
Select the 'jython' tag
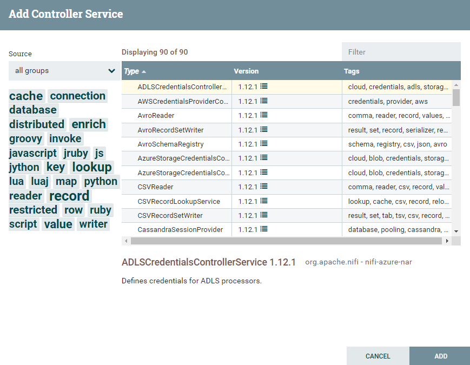coord(24,167)
